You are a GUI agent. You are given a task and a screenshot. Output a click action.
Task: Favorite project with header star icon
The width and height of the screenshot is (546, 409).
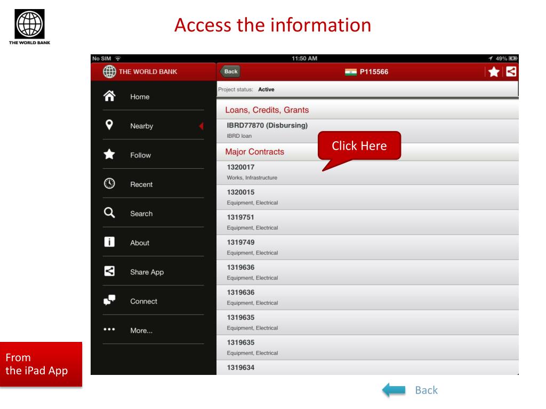(494, 72)
